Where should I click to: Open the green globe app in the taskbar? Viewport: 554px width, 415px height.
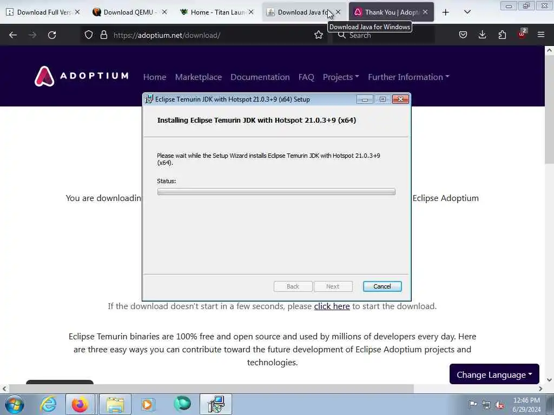(x=182, y=404)
